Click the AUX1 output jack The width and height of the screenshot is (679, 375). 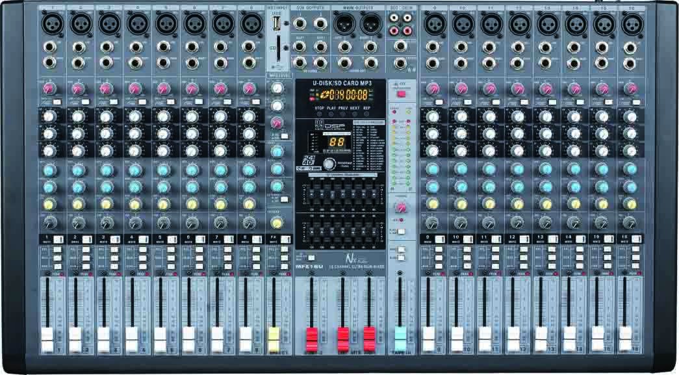[x=300, y=47]
